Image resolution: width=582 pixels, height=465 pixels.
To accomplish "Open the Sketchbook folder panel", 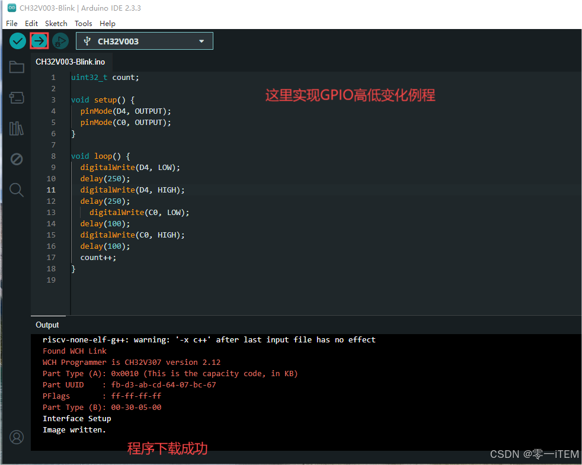I will point(17,67).
